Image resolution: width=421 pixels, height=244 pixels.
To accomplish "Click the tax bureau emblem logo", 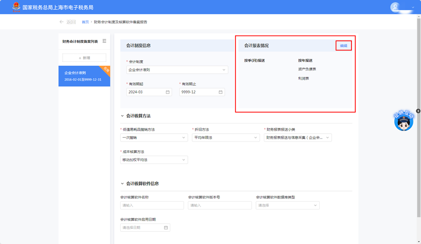I will point(17,7).
